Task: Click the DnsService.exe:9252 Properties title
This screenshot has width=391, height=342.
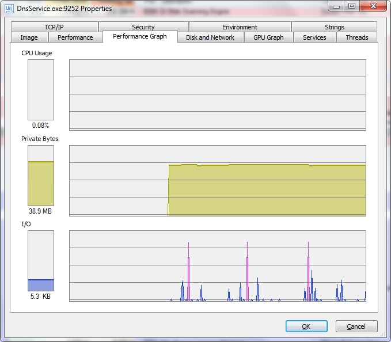Action: (x=64, y=9)
